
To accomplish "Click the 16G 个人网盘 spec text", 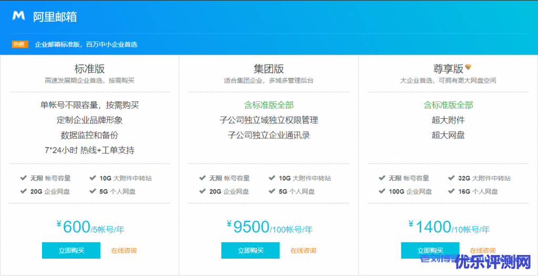I will click(478, 191).
